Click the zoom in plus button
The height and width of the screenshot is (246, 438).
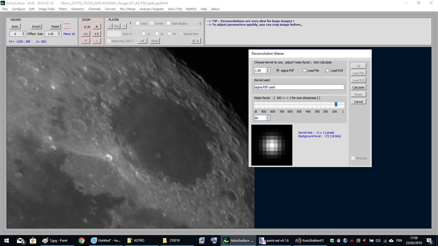pyautogui.click(x=97, y=27)
